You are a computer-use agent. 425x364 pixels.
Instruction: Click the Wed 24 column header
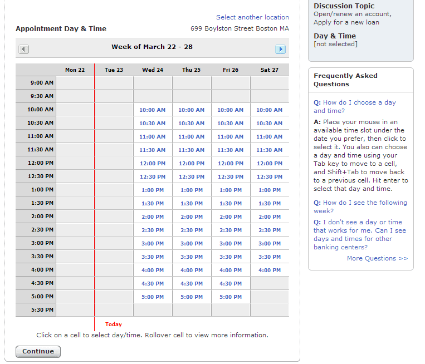(153, 70)
